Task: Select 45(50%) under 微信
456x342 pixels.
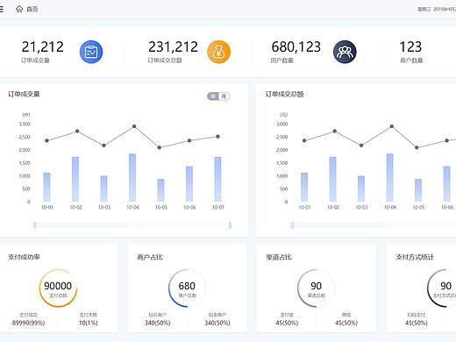Action: [x=346, y=323]
